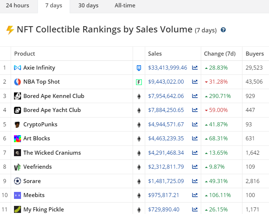269x214 pixels.
Task: Show Veefriends sales chart icon
Action: tap(195, 167)
